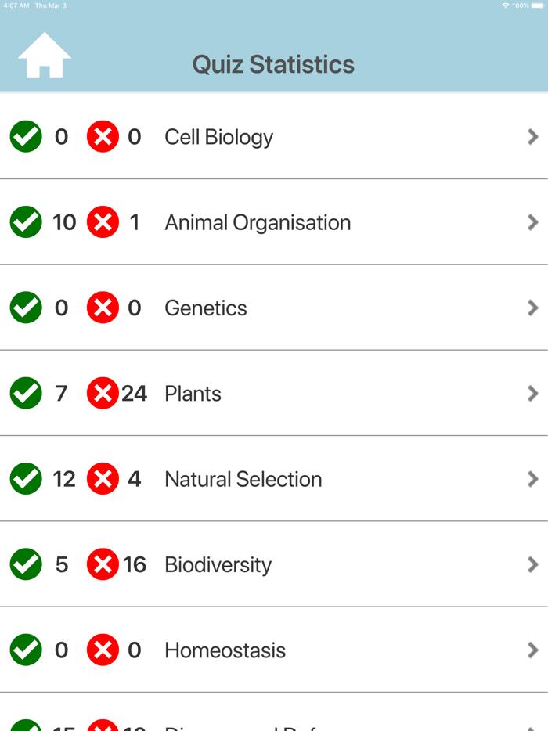Expand the Homeostasis row chevron

(533, 650)
